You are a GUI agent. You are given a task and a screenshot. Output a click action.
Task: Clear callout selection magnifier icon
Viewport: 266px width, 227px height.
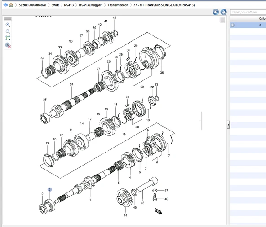pos(8,45)
